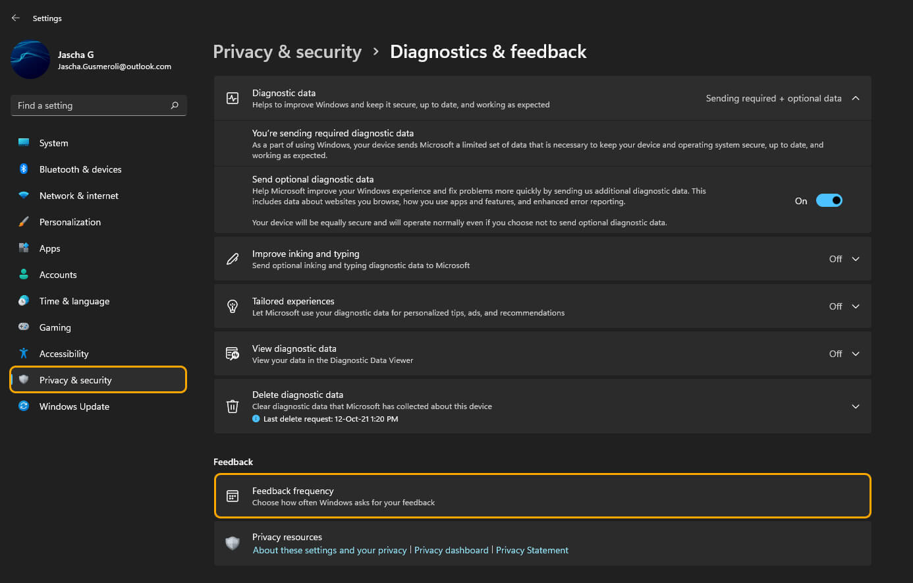Select Windows Update in sidebar
The height and width of the screenshot is (583, 913).
(x=98, y=406)
